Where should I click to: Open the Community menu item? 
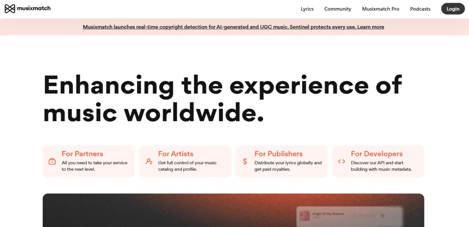(x=338, y=9)
